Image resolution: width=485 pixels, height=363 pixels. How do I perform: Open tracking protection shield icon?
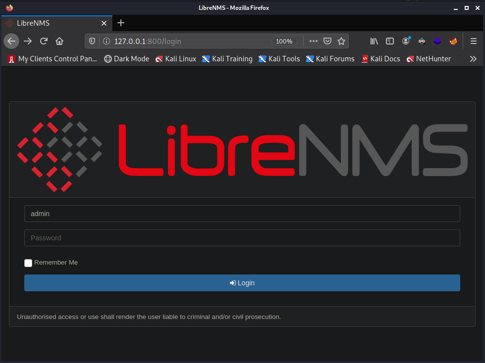[x=92, y=41]
